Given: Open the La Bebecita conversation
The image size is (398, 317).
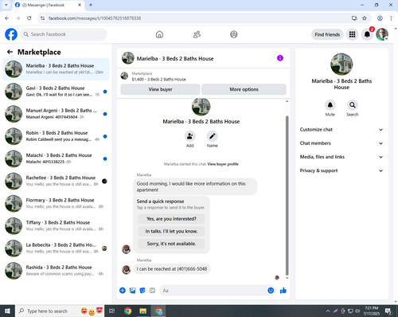Looking at the screenshot, I should pyautogui.click(x=56, y=249).
